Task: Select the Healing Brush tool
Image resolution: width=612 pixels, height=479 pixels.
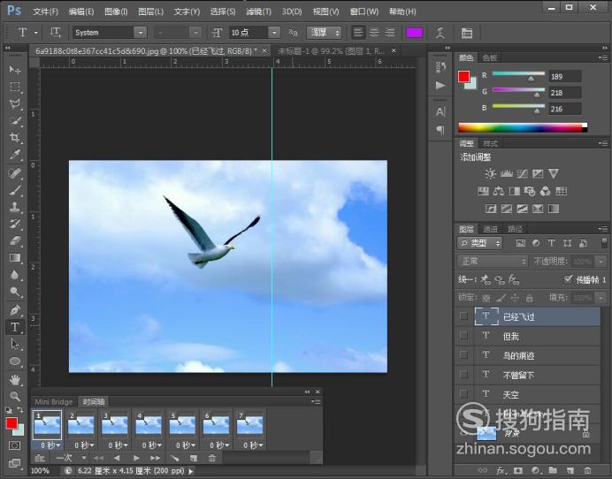Action: pyautogui.click(x=15, y=173)
